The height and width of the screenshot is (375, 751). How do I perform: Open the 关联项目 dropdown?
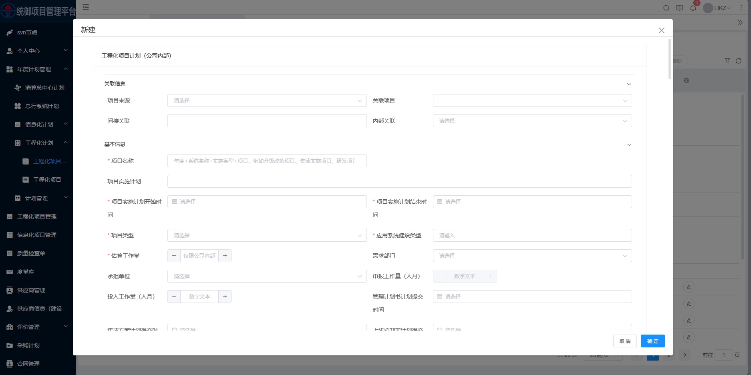pyautogui.click(x=532, y=100)
